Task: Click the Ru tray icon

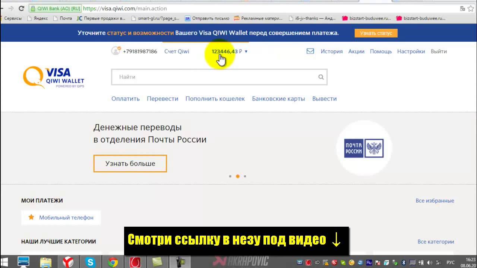Action: coord(369,262)
